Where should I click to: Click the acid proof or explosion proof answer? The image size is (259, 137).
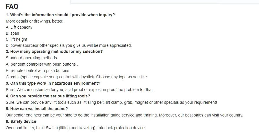79,90
